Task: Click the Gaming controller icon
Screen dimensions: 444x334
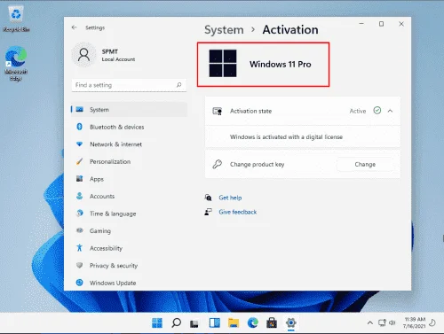Action: (79, 230)
